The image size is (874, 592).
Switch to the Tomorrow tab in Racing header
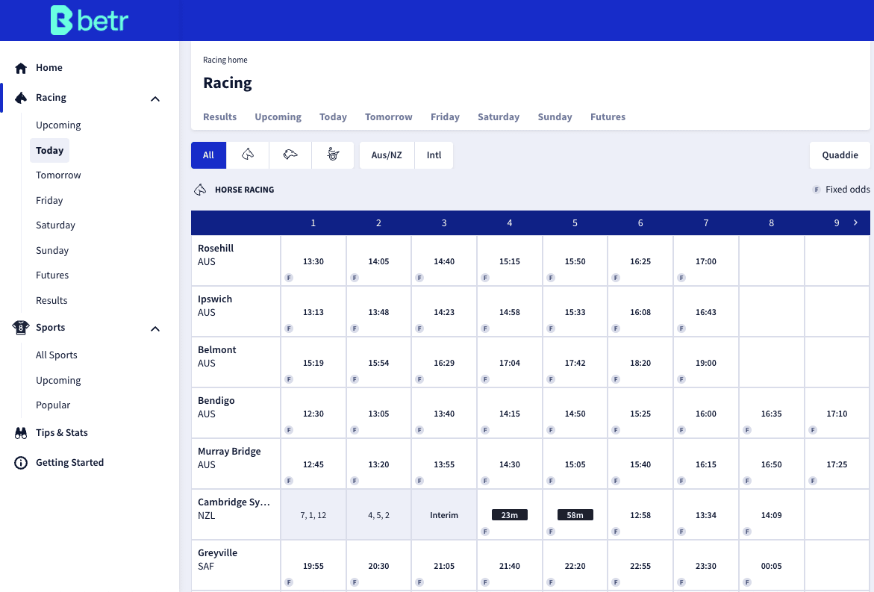(x=389, y=117)
